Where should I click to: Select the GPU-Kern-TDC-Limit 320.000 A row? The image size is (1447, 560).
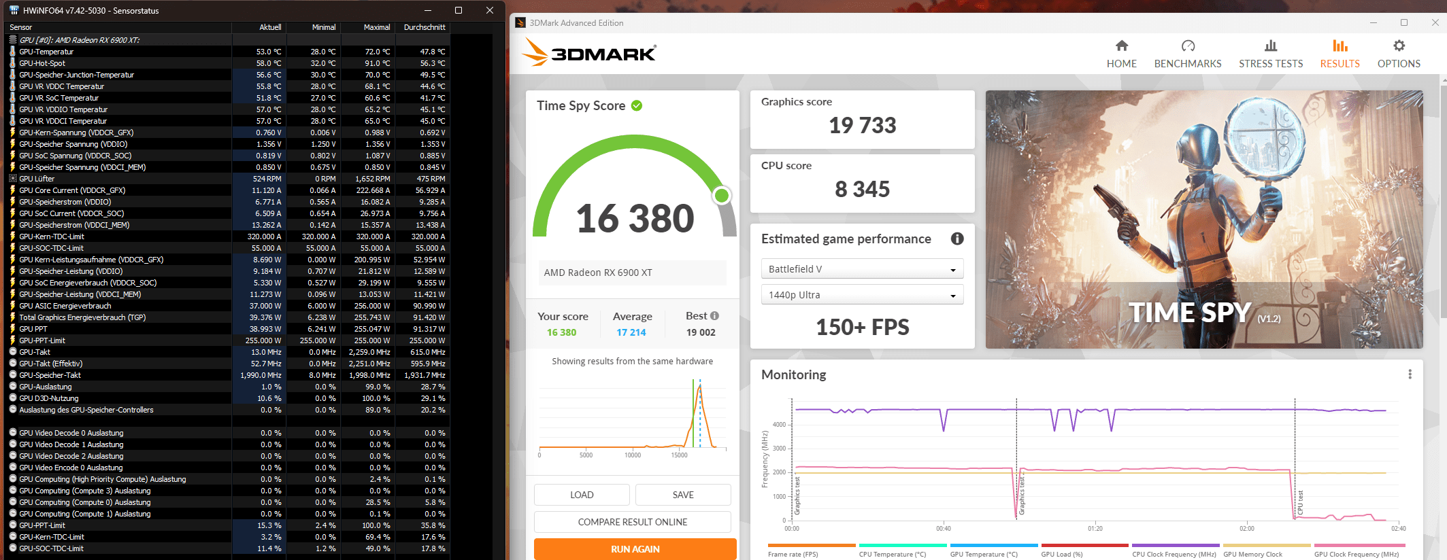tap(228, 237)
